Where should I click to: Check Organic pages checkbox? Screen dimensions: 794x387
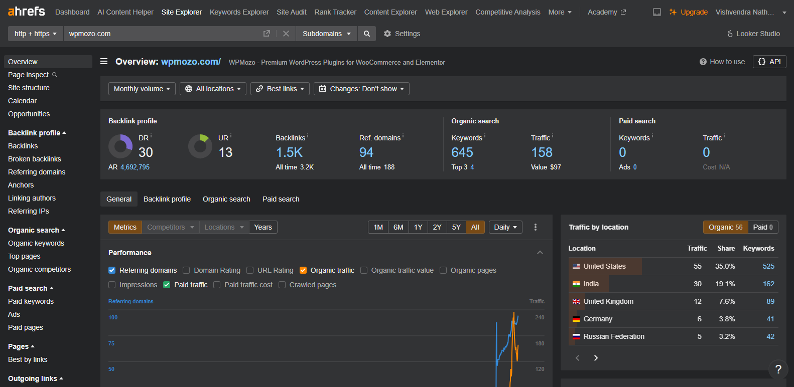coord(443,270)
